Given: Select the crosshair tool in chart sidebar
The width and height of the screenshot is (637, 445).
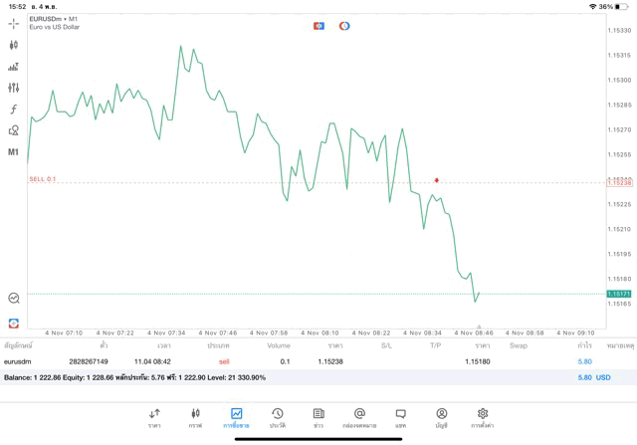Looking at the screenshot, I should (x=13, y=22).
